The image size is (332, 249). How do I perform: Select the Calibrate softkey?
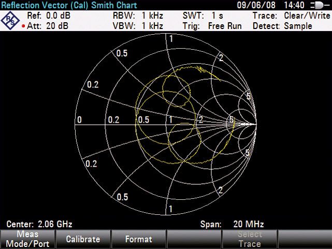[83, 239]
